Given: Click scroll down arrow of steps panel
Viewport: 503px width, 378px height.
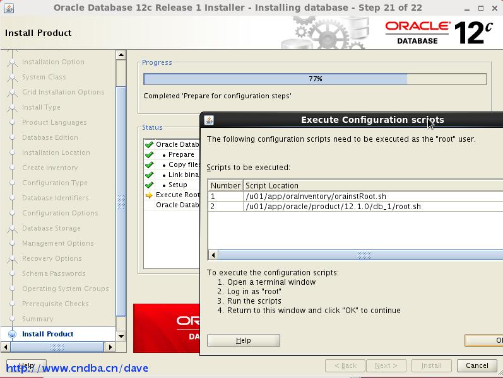Looking at the screenshot, I should (121, 336).
